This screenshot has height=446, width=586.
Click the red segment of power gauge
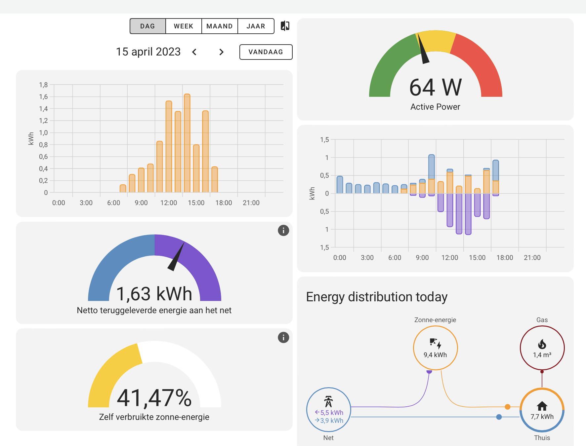tap(481, 63)
